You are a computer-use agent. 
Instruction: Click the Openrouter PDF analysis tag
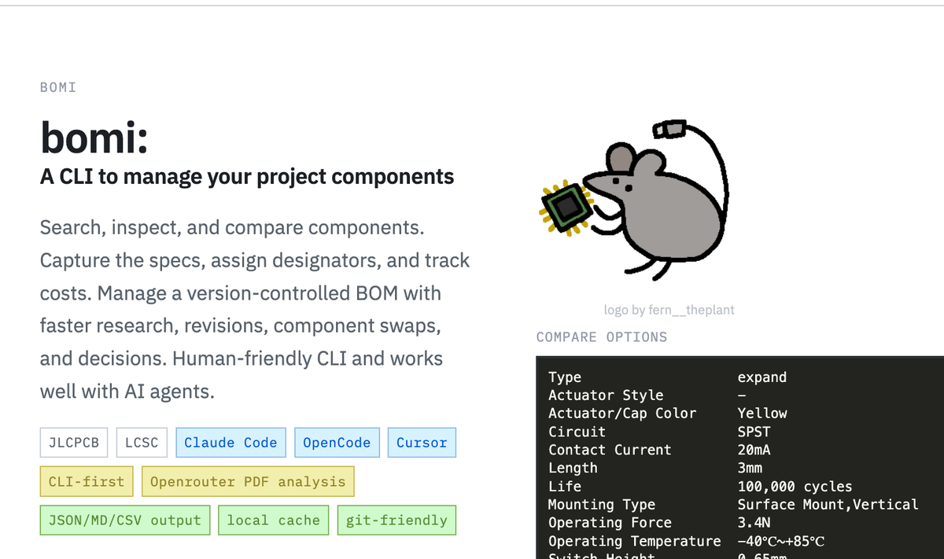tap(248, 481)
